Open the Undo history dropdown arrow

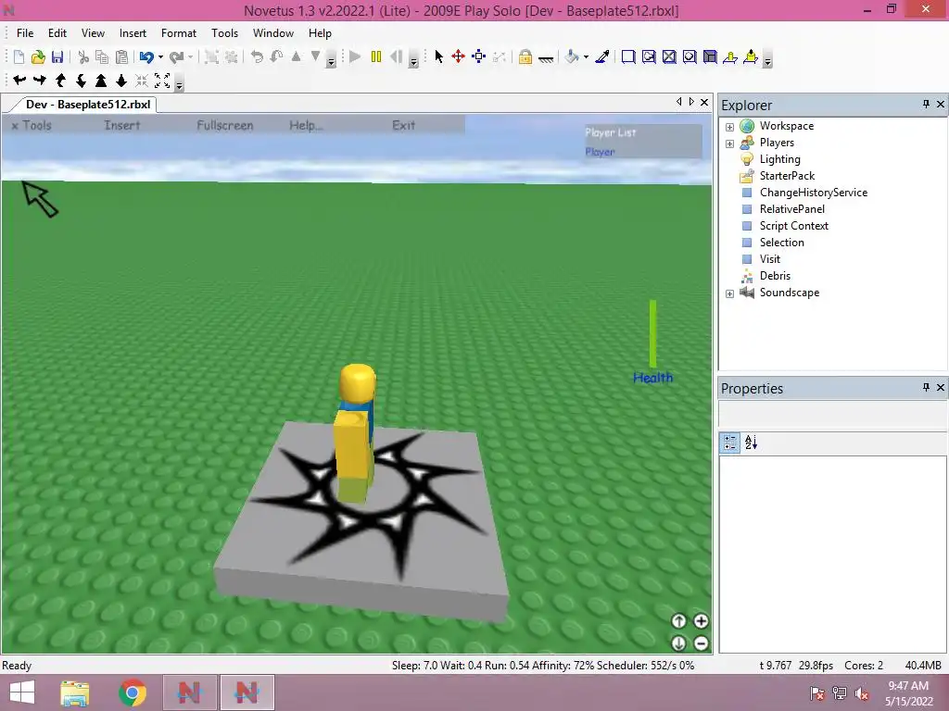(160, 57)
